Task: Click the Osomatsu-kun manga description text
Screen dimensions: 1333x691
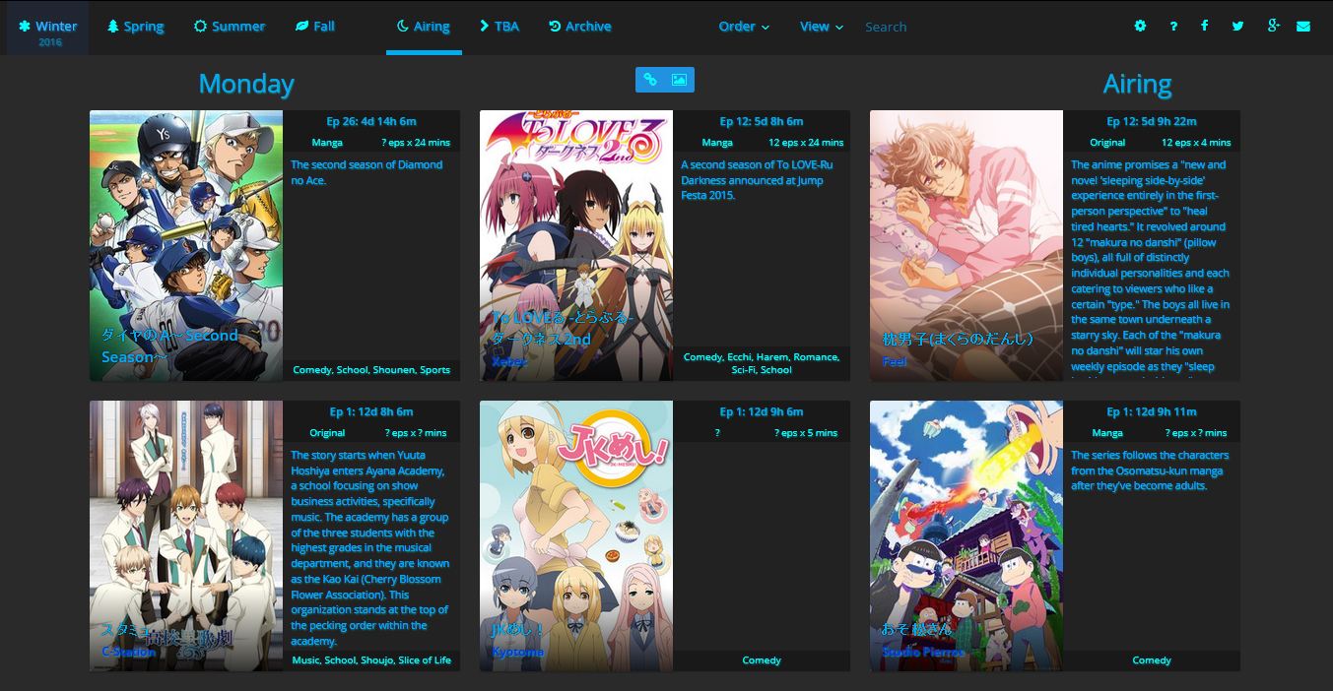Action: coord(1150,471)
